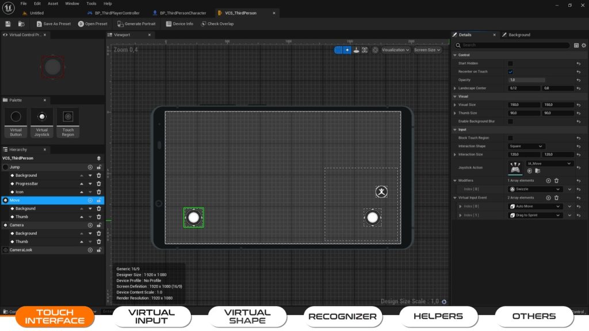
Task: Select the Virtual Joystick palette item
Action: [42, 122]
